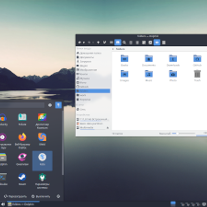Viewport: 207px width, 207px height.
Task: Click the folders breadcrumb in location bar
Action: click(x=120, y=49)
